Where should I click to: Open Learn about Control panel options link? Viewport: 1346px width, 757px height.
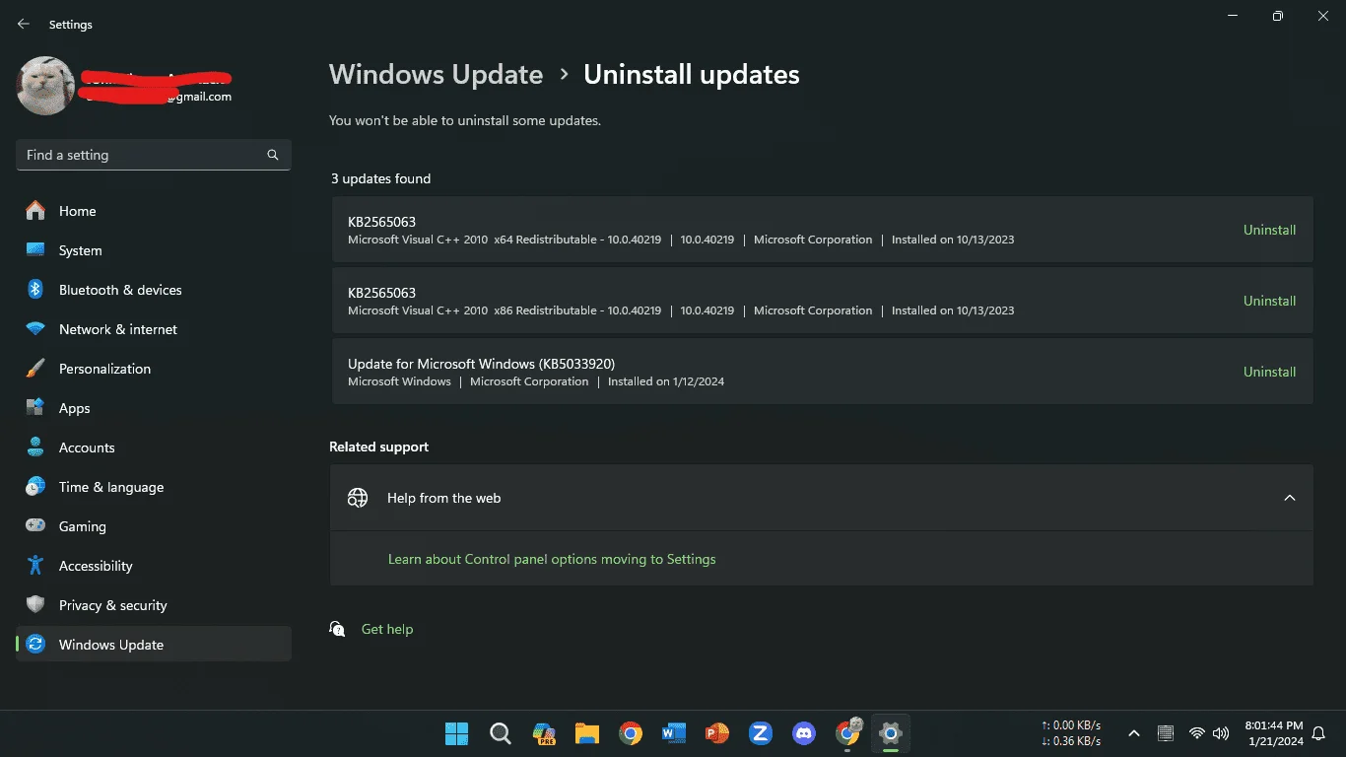pos(552,559)
